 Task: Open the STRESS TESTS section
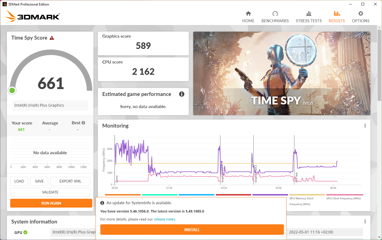click(x=309, y=17)
